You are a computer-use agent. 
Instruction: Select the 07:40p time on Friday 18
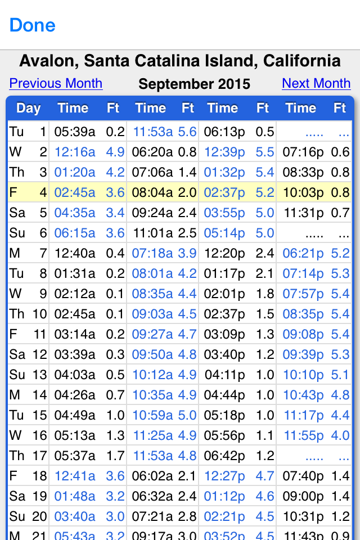pos(303,476)
